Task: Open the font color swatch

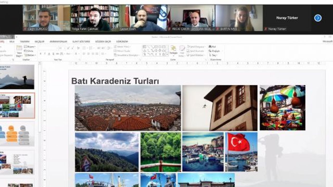Action: 76,54
